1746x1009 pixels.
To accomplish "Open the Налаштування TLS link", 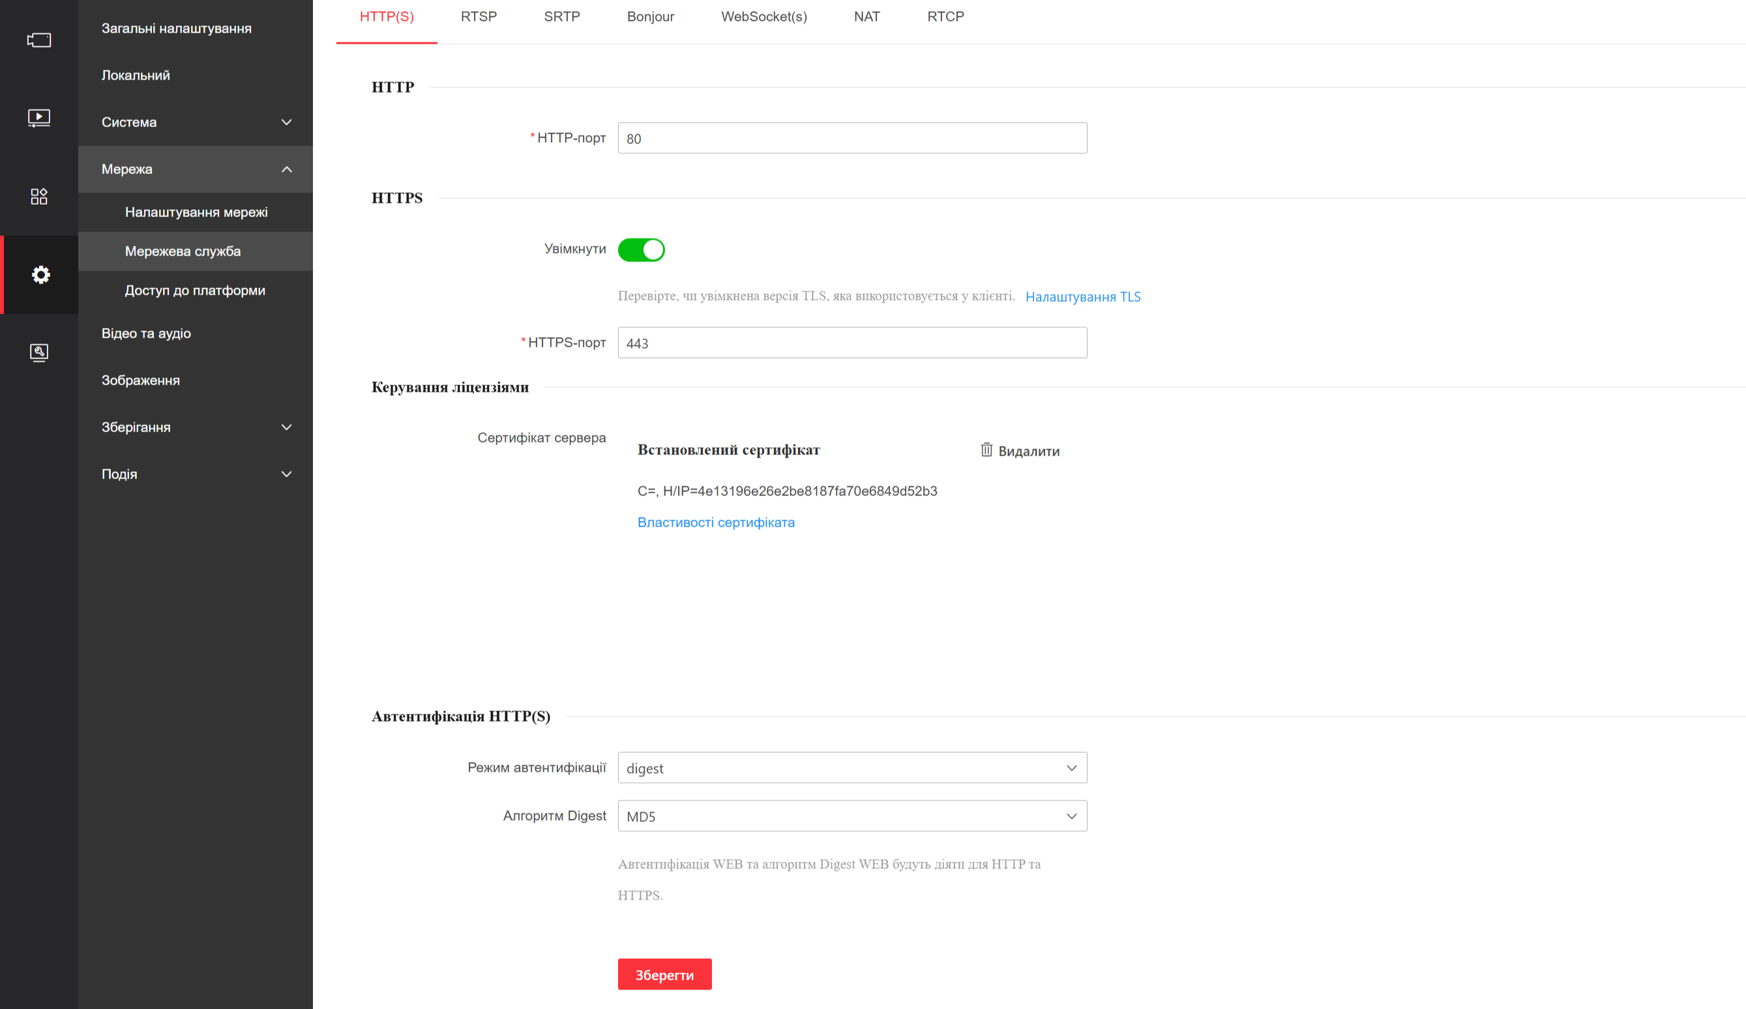I will (x=1083, y=297).
